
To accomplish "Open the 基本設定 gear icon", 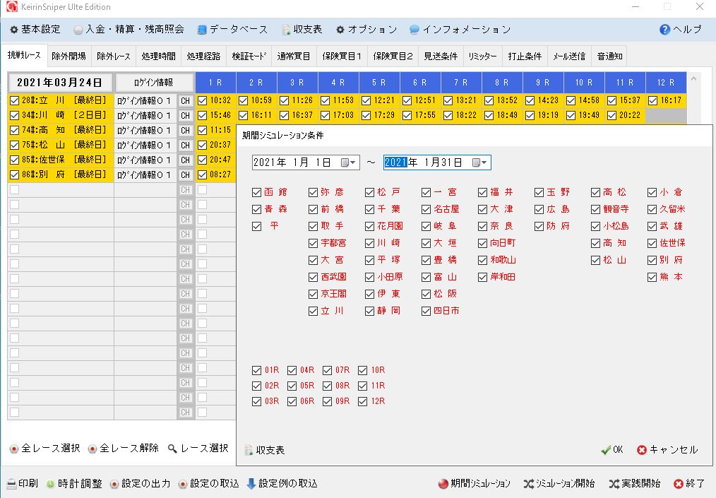I will 14,30.
